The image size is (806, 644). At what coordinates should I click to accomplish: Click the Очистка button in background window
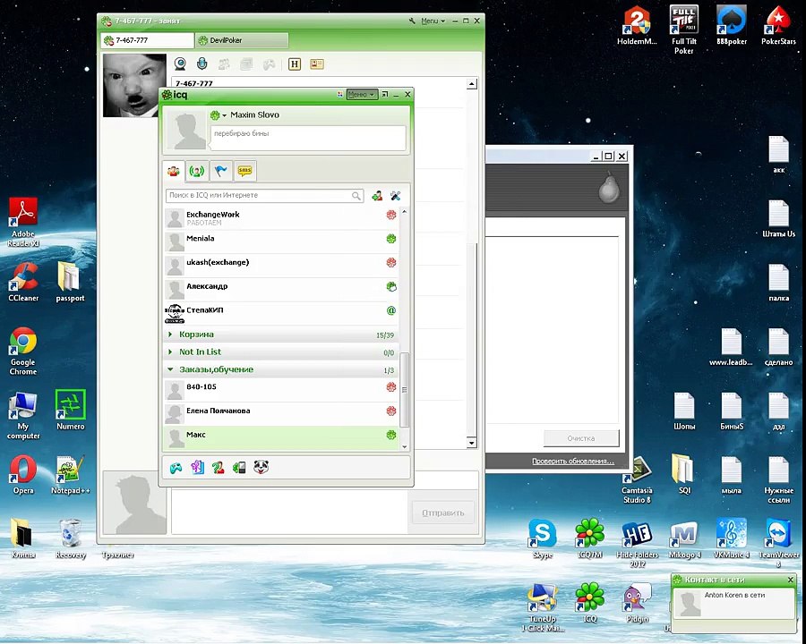click(x=581, y=438)
